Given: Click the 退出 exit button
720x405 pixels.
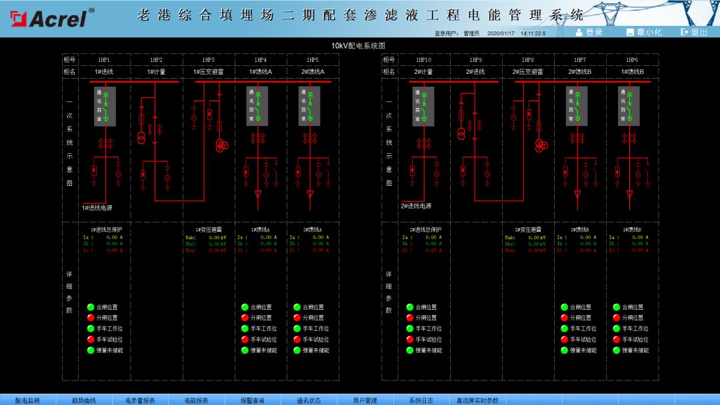Looking at the screenshot, I should (x=694, y=32).
